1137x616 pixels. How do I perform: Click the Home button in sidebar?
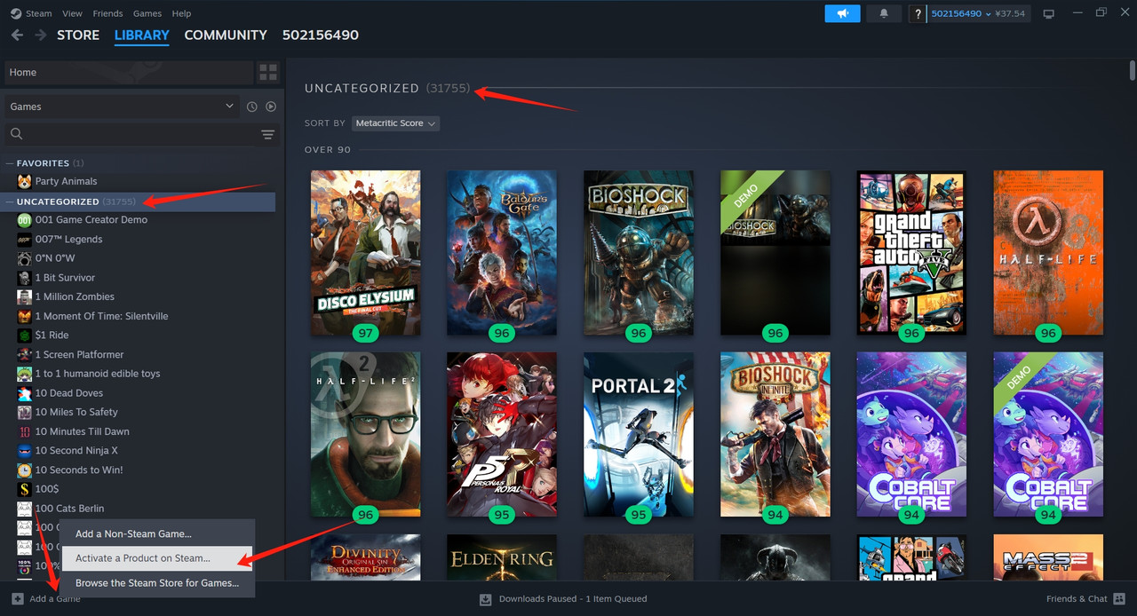pos(129,73)
